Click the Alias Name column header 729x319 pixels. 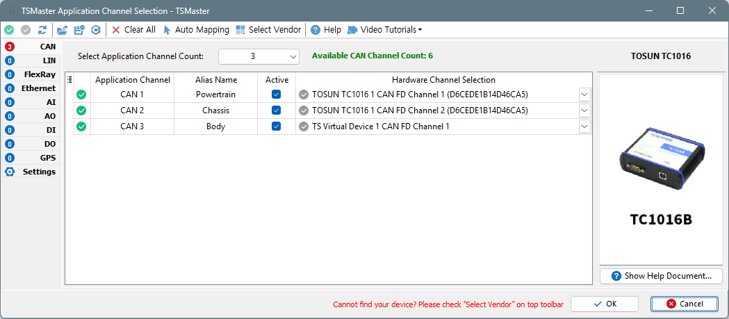[x=215, y=80]
